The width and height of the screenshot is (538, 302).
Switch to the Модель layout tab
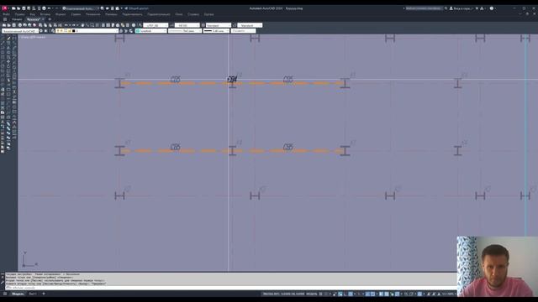coord(18,294)
